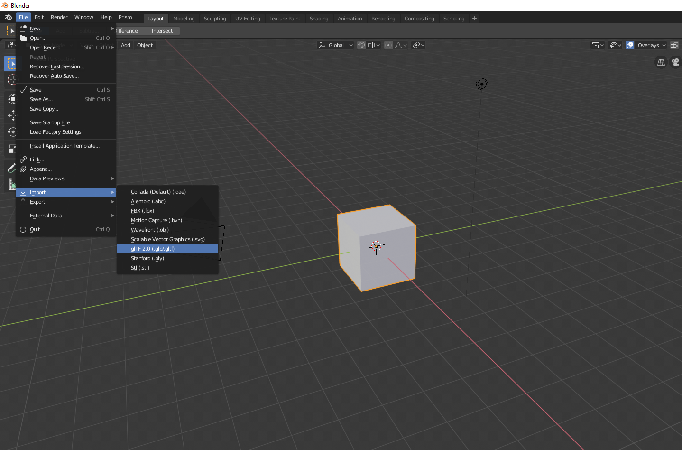Activate the Rotate tool icon
The height and width of the screenshot is (450, 682).
coord(12,131)
